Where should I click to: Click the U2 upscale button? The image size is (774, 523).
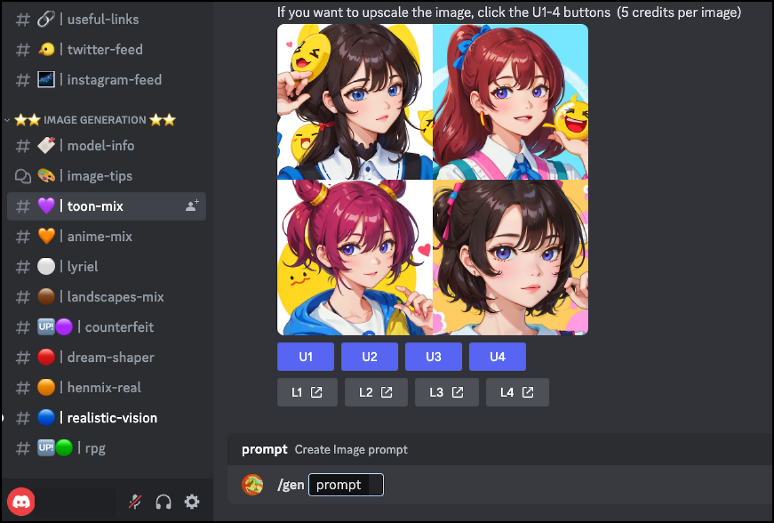(x=369, y=357)
